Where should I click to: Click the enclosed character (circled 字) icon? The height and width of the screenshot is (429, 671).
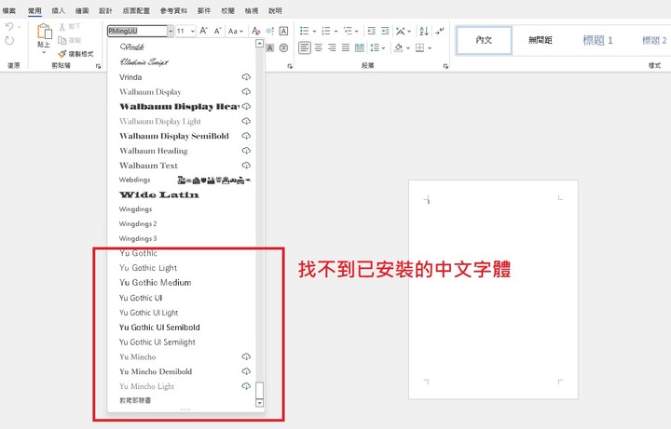tap(283, 47)
